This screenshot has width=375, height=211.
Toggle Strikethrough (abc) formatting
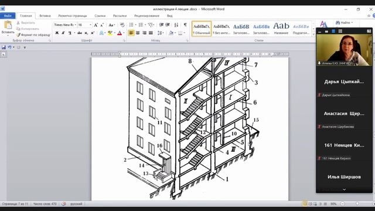(80, 33)
